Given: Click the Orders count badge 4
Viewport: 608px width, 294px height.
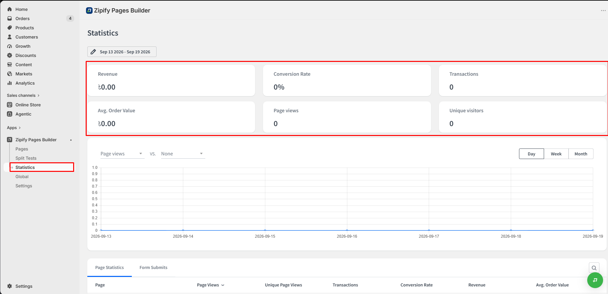Looking at the screenshot, I should pyautogui.click(x=70, y=18).
